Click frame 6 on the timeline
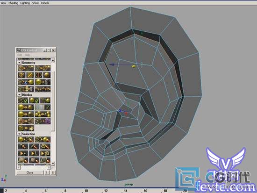 point(46,191)
